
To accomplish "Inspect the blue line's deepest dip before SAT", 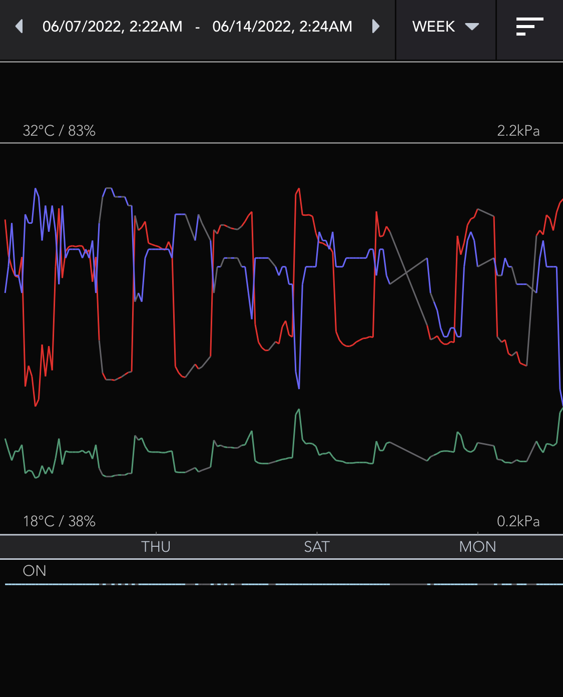I will [x=299, y=388].
